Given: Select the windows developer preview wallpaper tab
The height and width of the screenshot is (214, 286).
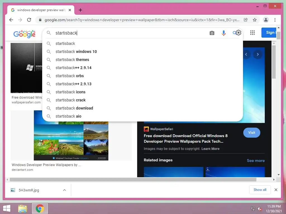Looking at the screenshot, I should 41,10.
